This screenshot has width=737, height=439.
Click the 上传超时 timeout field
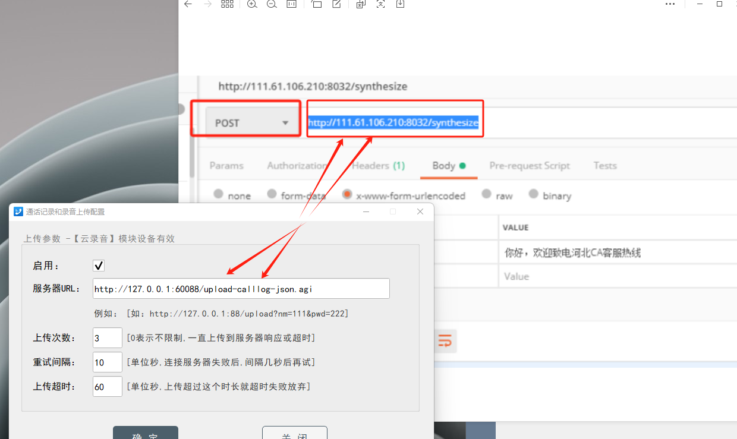coord(107,387)
